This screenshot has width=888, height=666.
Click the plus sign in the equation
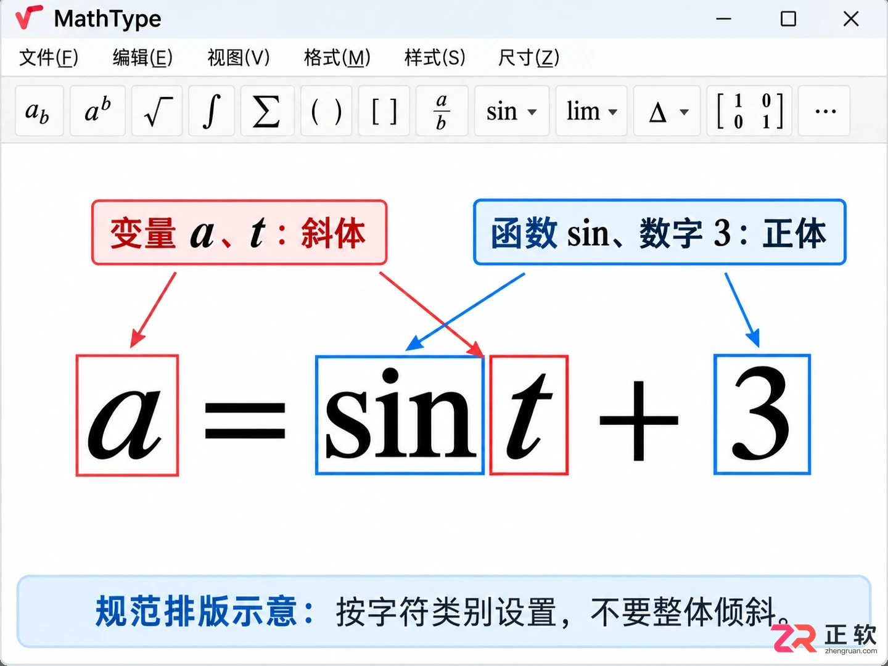[x=638, y=421]
